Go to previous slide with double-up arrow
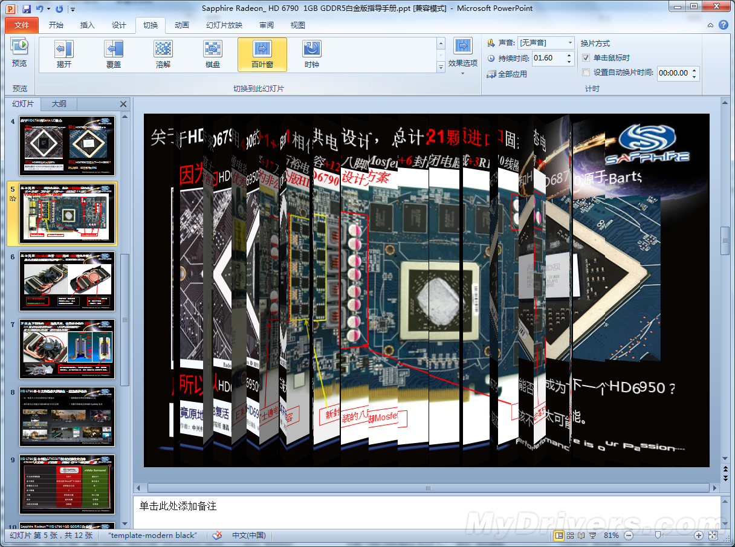The height and width of the screenshot is (547, 735). pyautogui.click(x=725, y=469)
